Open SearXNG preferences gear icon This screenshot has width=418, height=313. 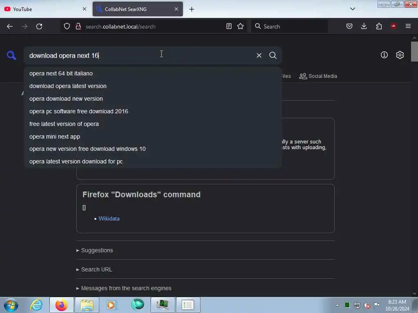pyautogui.click(x=400, y=55)
